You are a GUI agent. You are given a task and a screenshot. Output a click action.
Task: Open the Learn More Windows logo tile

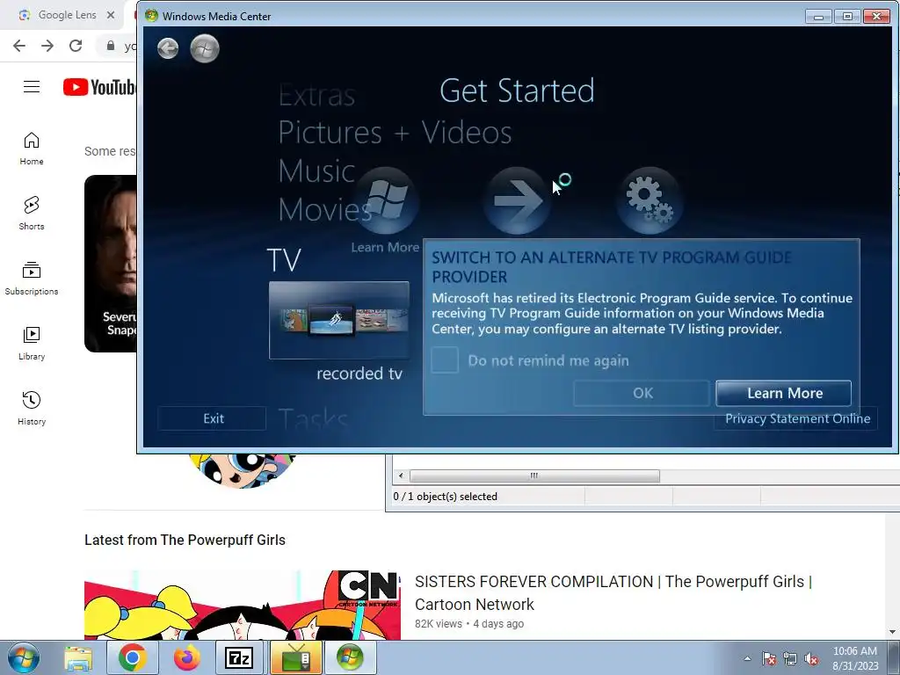pyautogui.click(x=385, y=201)
